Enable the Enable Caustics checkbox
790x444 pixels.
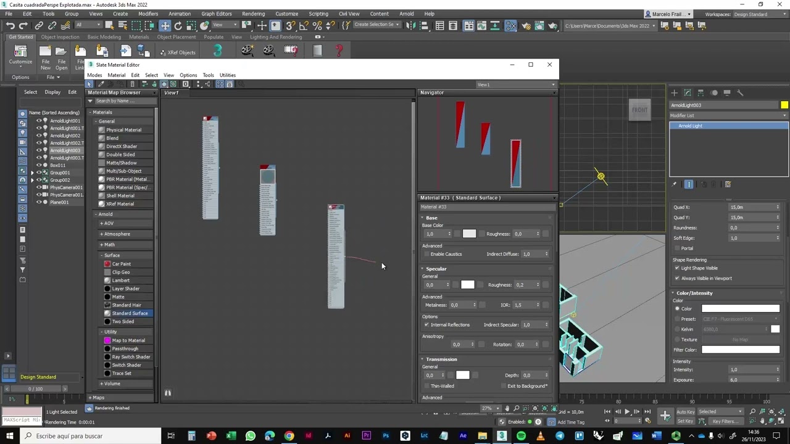[x=426, y=254]
